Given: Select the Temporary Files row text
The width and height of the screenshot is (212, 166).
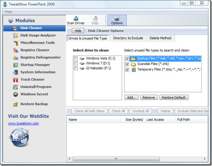Looking at the screenshot, I should [169, 70].
